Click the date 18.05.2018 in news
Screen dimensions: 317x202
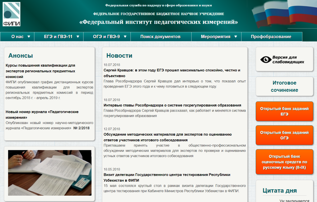pyautogui.click(x=112, y=169)
